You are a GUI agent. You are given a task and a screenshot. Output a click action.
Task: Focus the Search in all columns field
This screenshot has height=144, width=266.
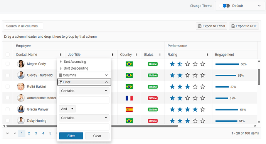(24, 26)
